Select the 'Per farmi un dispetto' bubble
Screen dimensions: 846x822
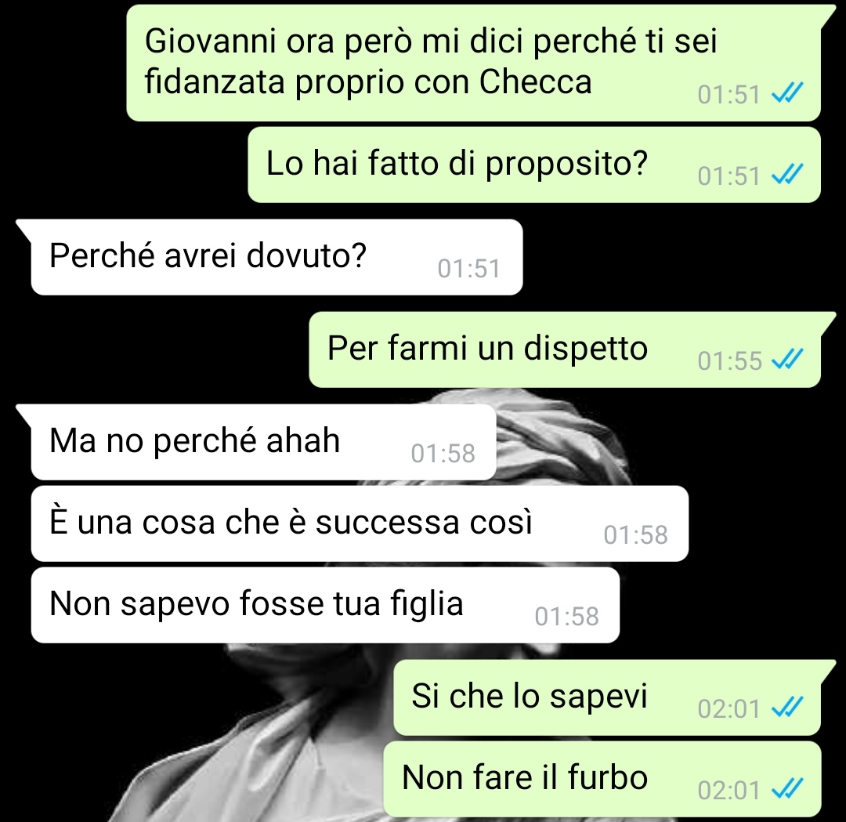(565, 349)
